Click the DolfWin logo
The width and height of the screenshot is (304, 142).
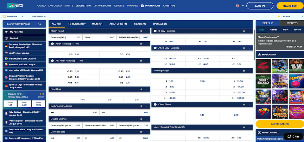pos(15,6)
